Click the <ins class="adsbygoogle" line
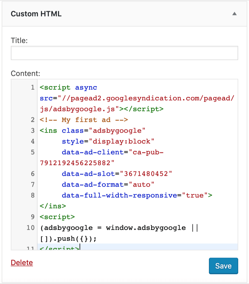The width and height of the screenshot is (249, 284). point(92,131)
